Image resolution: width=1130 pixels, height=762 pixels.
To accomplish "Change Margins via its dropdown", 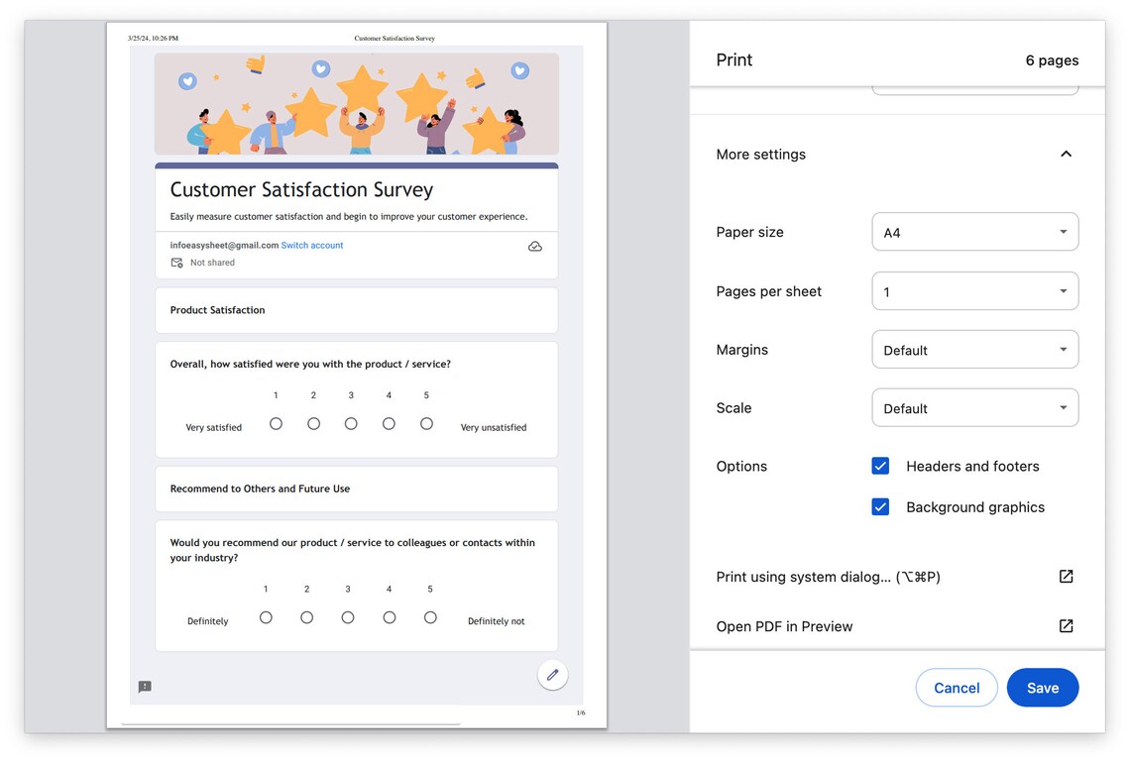I will tap(974, 349).
